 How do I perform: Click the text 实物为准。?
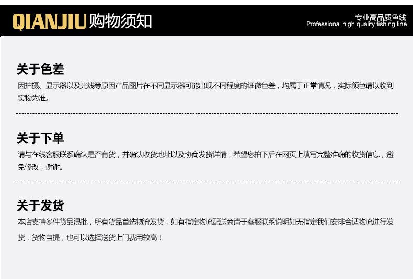pos(33,98)
